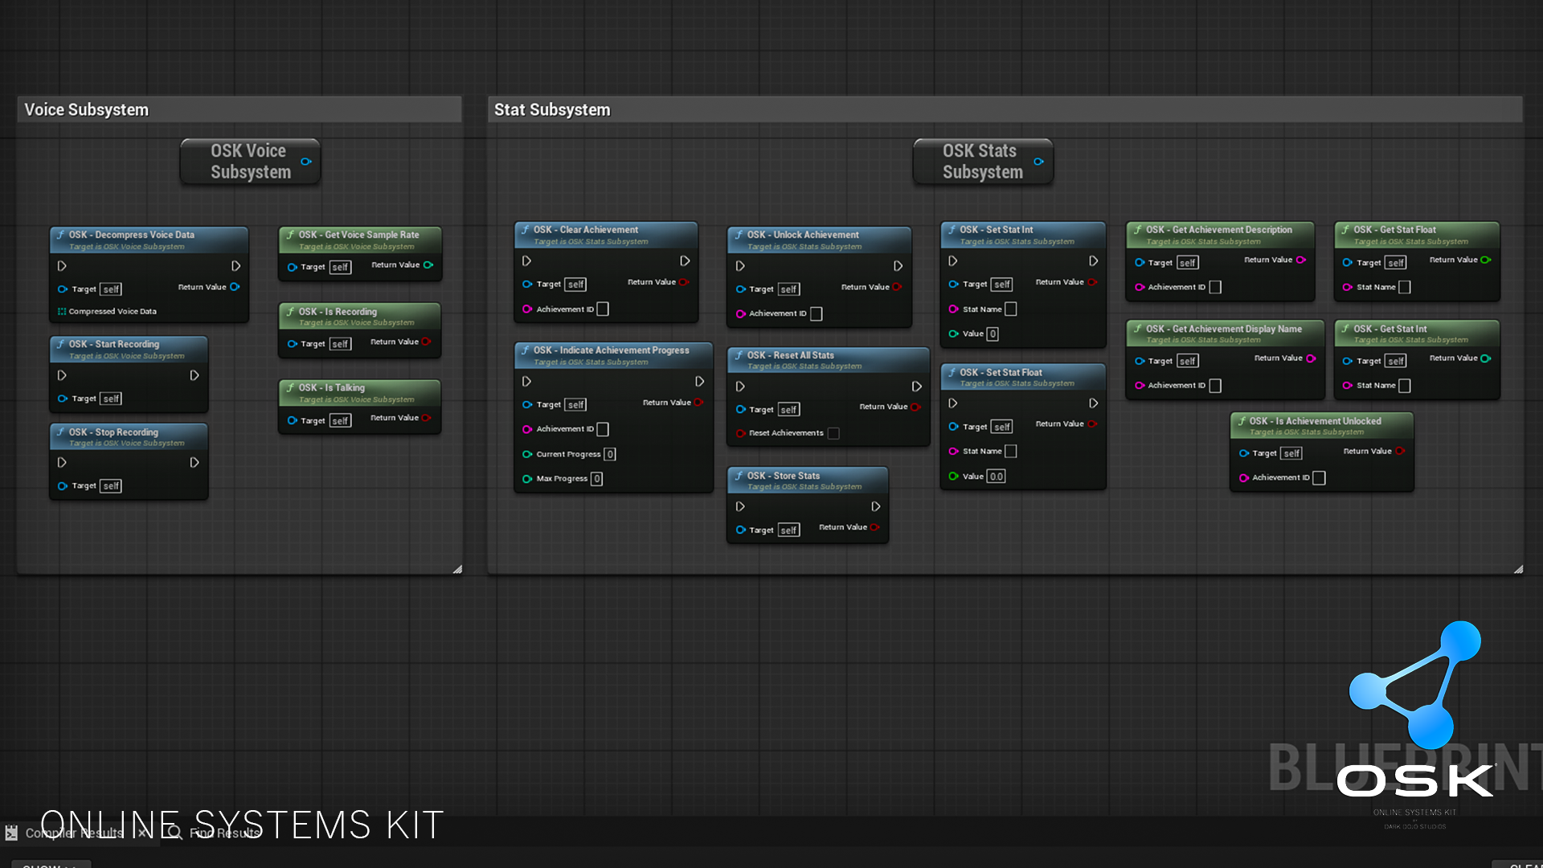Click the exec output arrow on OSK - Reset All Stats
Viewport: 1543px width, 868px height.
click(x=917, y=386)
